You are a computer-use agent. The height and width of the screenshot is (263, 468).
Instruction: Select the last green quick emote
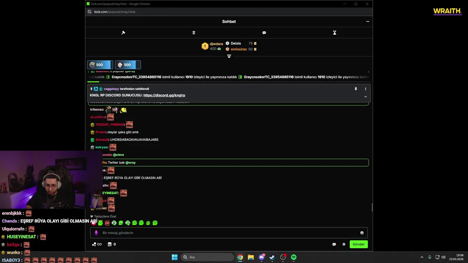click(155, 223)
